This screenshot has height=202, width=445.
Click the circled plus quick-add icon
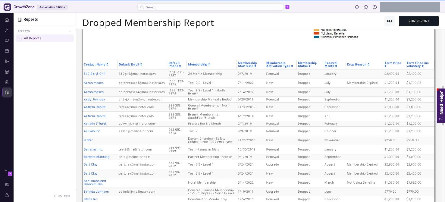tap(357, 7)
